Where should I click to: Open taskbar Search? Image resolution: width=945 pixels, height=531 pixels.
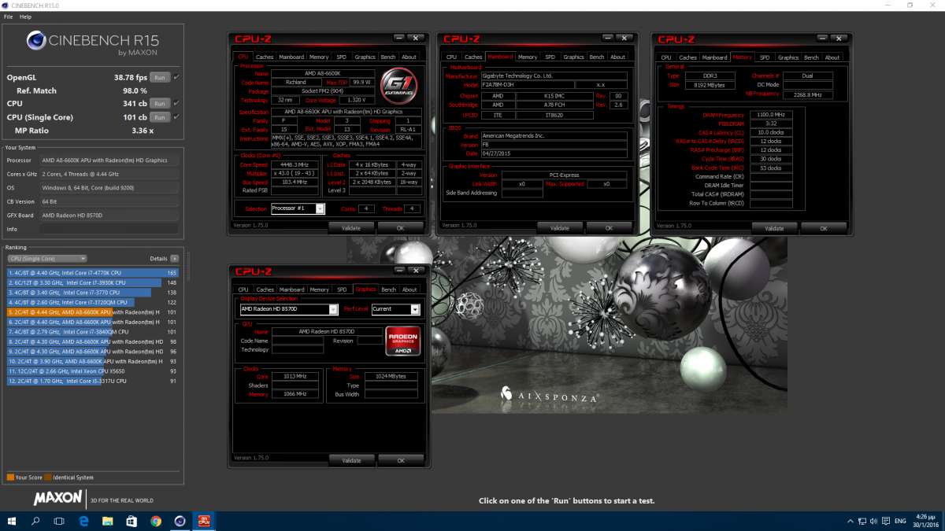pos(35,521)
